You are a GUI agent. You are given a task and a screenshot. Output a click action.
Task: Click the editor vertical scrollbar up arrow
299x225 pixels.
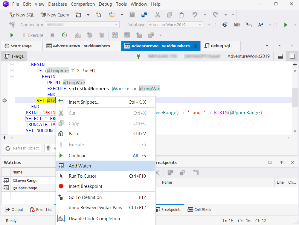(295, 71)
